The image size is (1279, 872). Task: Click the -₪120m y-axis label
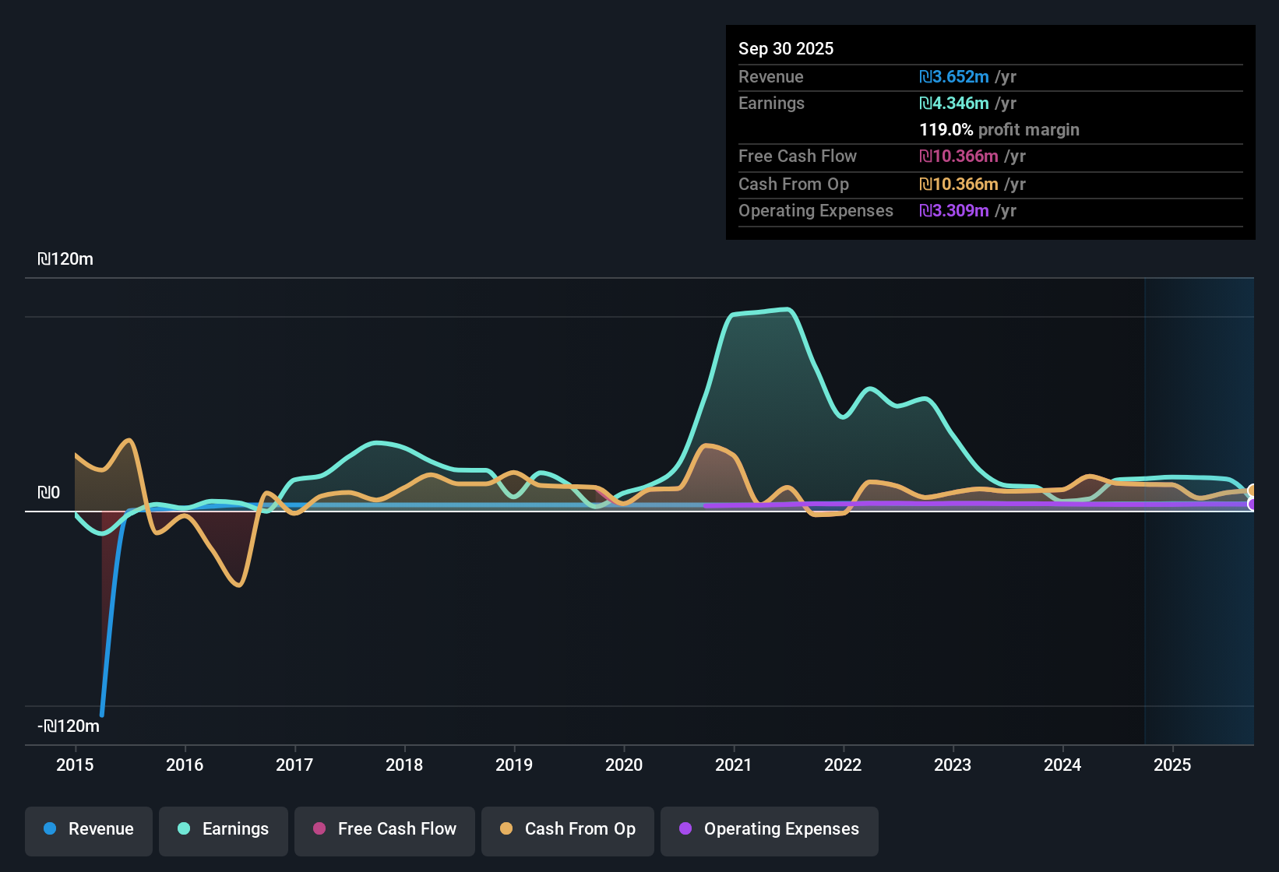69,726
